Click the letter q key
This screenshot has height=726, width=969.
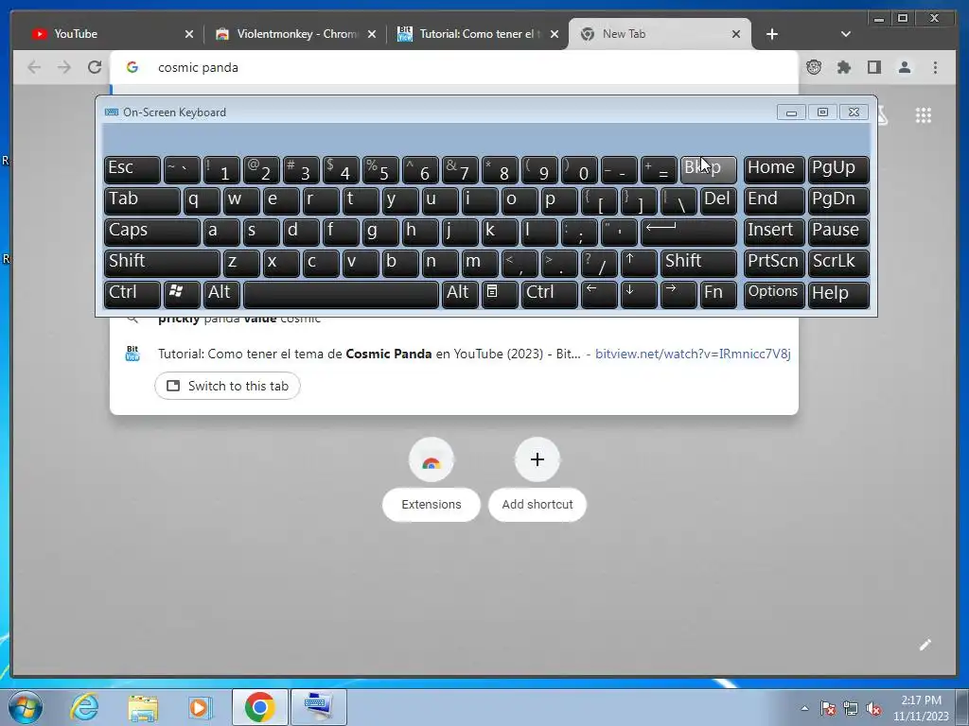pyautogui.click(x=202, y=200)
